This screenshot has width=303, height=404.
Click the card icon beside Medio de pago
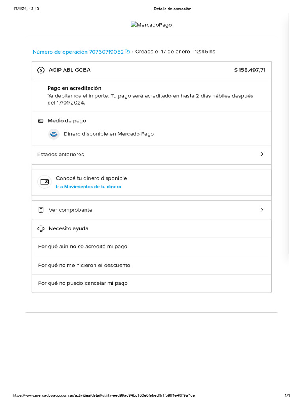coord(41,121)
